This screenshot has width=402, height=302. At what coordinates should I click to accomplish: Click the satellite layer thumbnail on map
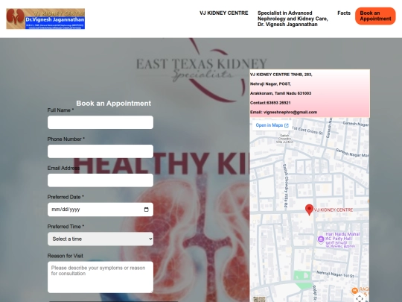[x=259, y=300]
